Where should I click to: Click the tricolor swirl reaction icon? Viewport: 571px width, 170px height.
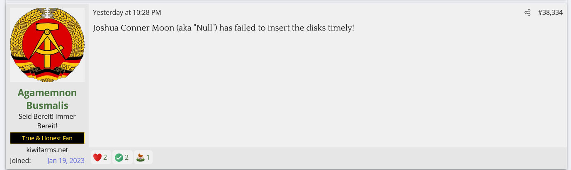[141, 157]
